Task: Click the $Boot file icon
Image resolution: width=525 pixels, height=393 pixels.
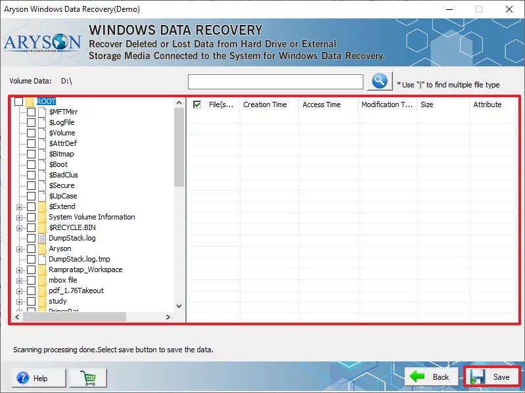Action: tap(42, 164)
